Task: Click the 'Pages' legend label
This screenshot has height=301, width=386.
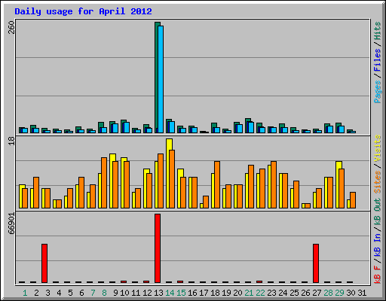Action: click(377, 92)
